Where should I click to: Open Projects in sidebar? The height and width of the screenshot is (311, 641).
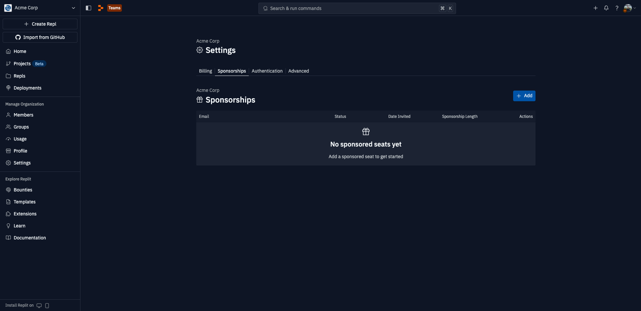40,64
